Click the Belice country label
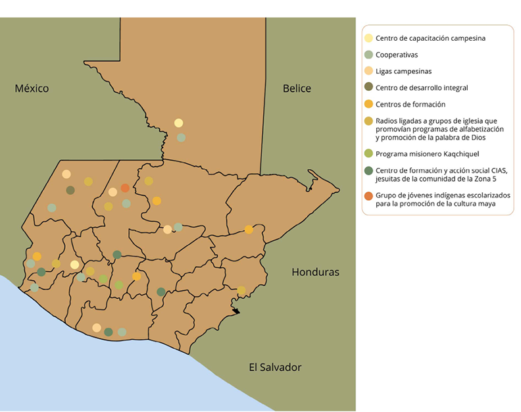 point(297,89)
